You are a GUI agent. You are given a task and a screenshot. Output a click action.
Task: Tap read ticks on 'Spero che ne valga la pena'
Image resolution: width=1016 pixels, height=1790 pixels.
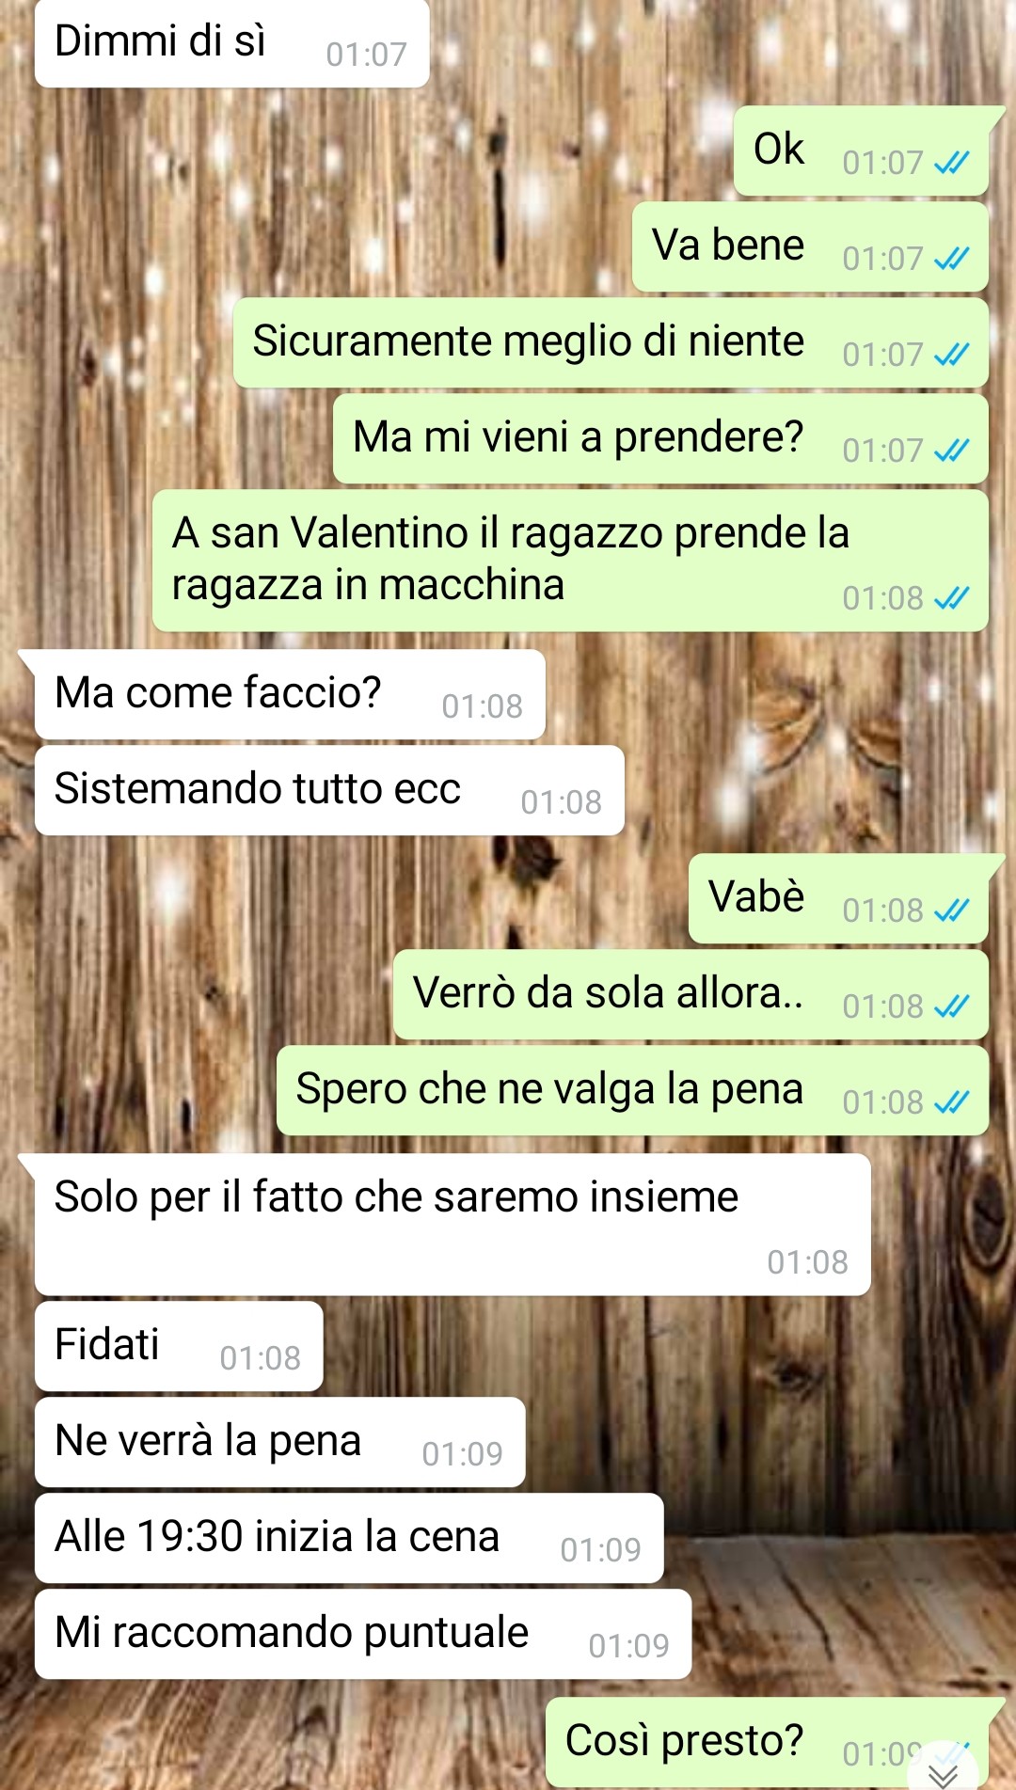click(x=951, y=1102)
